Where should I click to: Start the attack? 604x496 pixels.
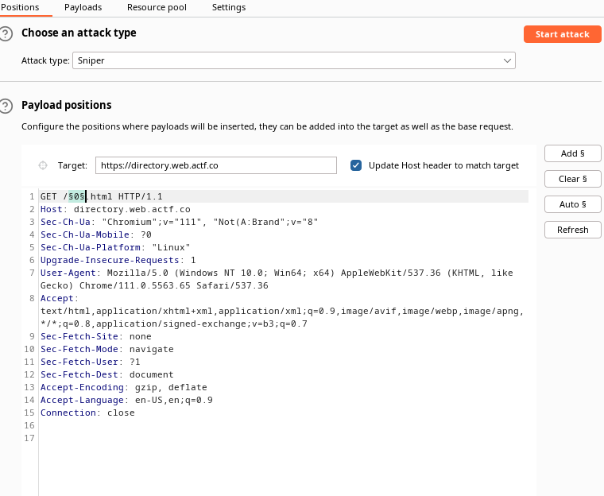click(563, 34)
